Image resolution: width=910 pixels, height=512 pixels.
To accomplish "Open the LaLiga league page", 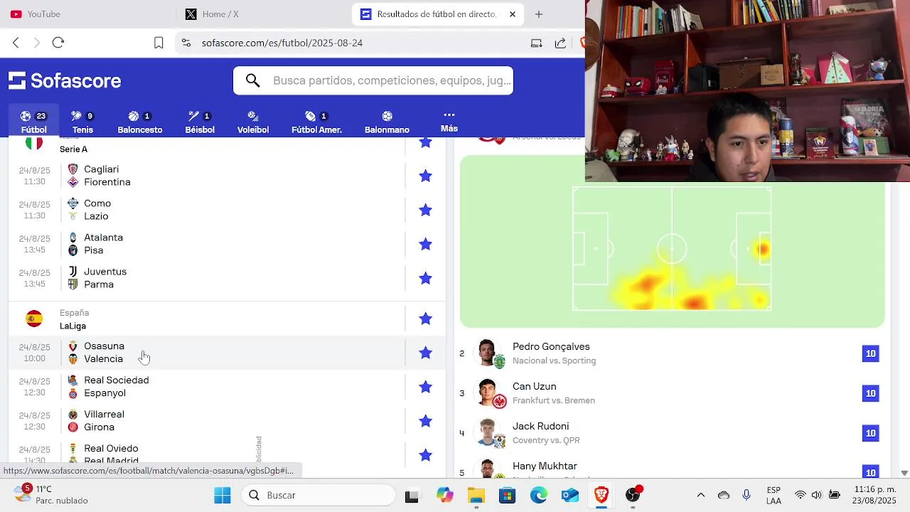I will 73,326.
